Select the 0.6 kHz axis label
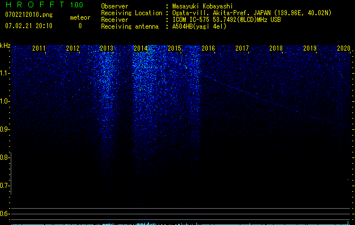Viewport: 355px width, 225px height. 5,214
